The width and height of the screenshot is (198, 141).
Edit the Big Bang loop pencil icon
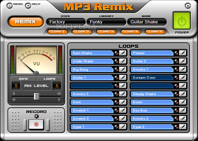[x=123, y=70]
